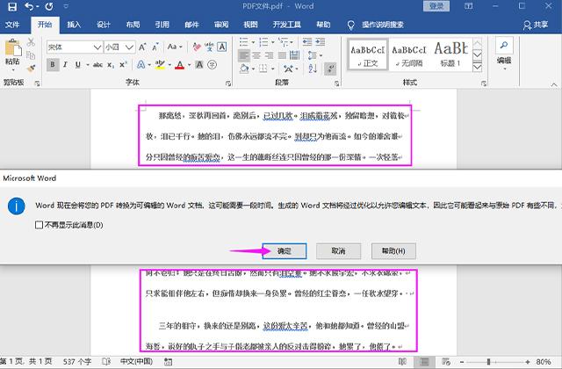Click the Redo icon in quick access toolbar
Image resolution: width=562 pixels, height=369 pixels.
click(49, 6)
